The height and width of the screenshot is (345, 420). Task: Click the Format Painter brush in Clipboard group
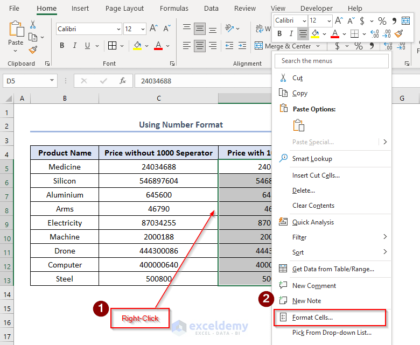[33, 50]
